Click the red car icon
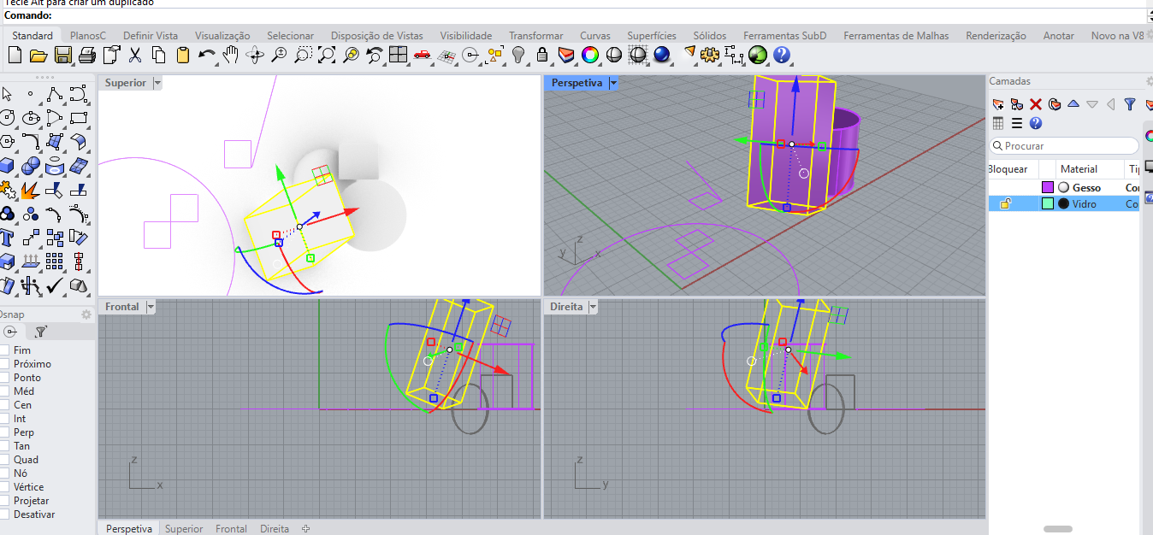1153x535 pixels. 422,56
